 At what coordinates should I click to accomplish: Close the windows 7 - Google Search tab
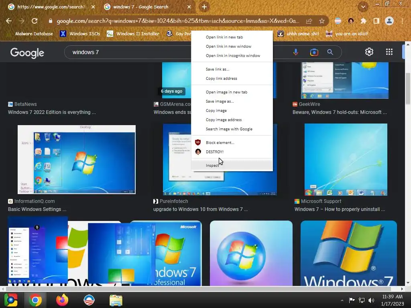coord(189,7)
